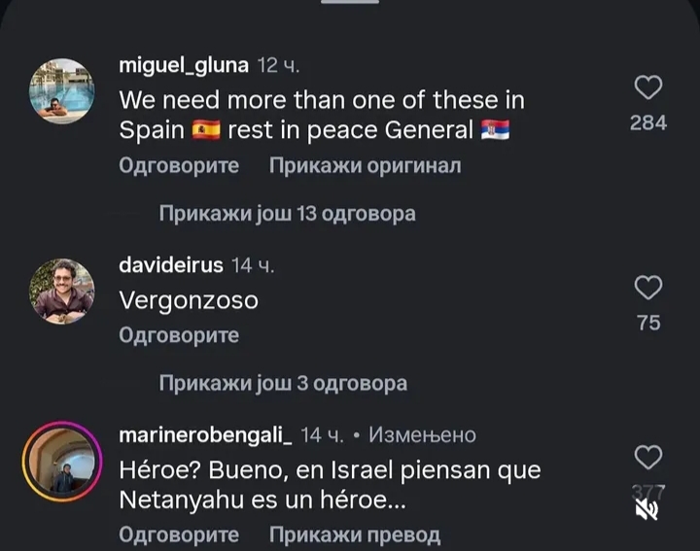Like miguel_gluna's comment with the heart icon
700x551 pixels.
[x=648, y=87]
